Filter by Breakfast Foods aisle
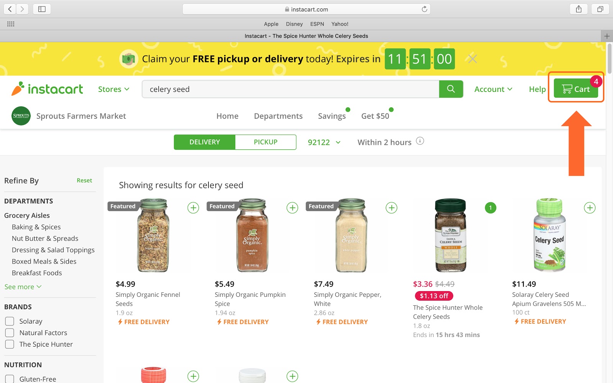This screenshot has width=613, height=383. point(37,273)
